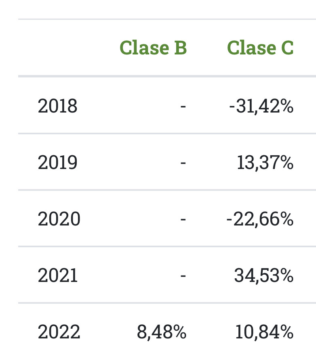316x361 pixels.
Task: Select the 2022 row label
Action: pos(59,332)
